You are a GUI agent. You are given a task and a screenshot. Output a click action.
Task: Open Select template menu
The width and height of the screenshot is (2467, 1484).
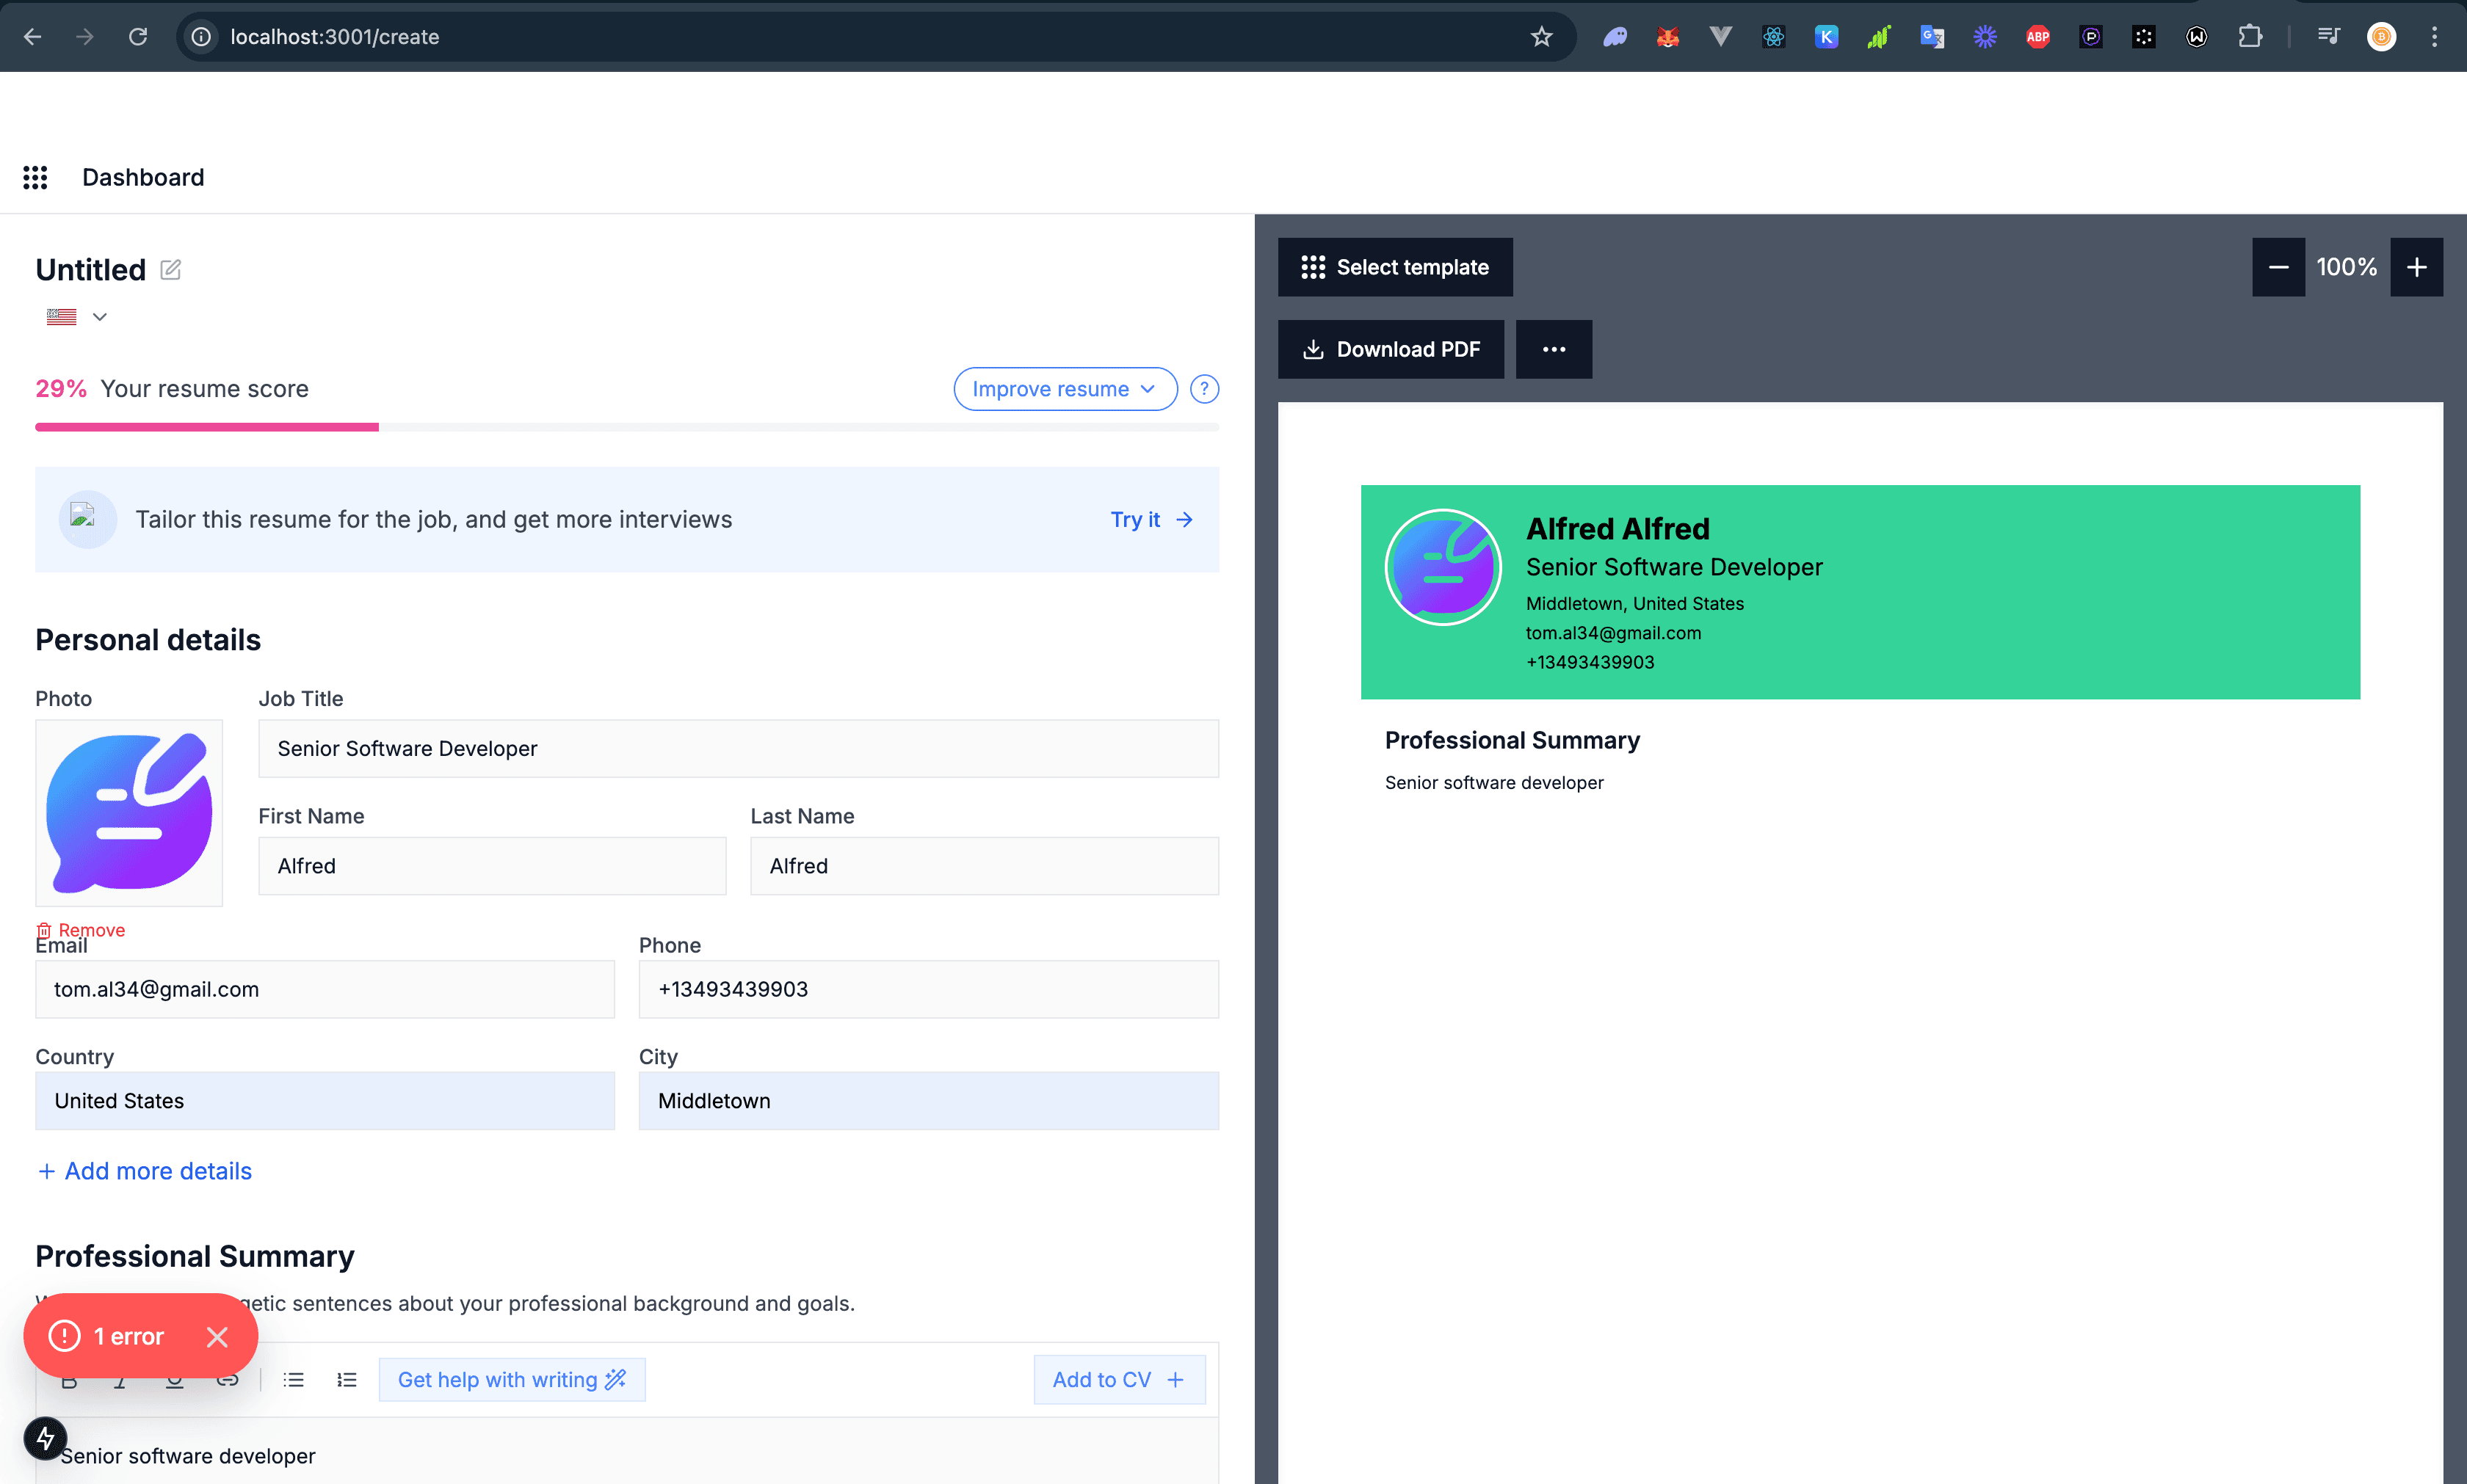pos(1394,267)
